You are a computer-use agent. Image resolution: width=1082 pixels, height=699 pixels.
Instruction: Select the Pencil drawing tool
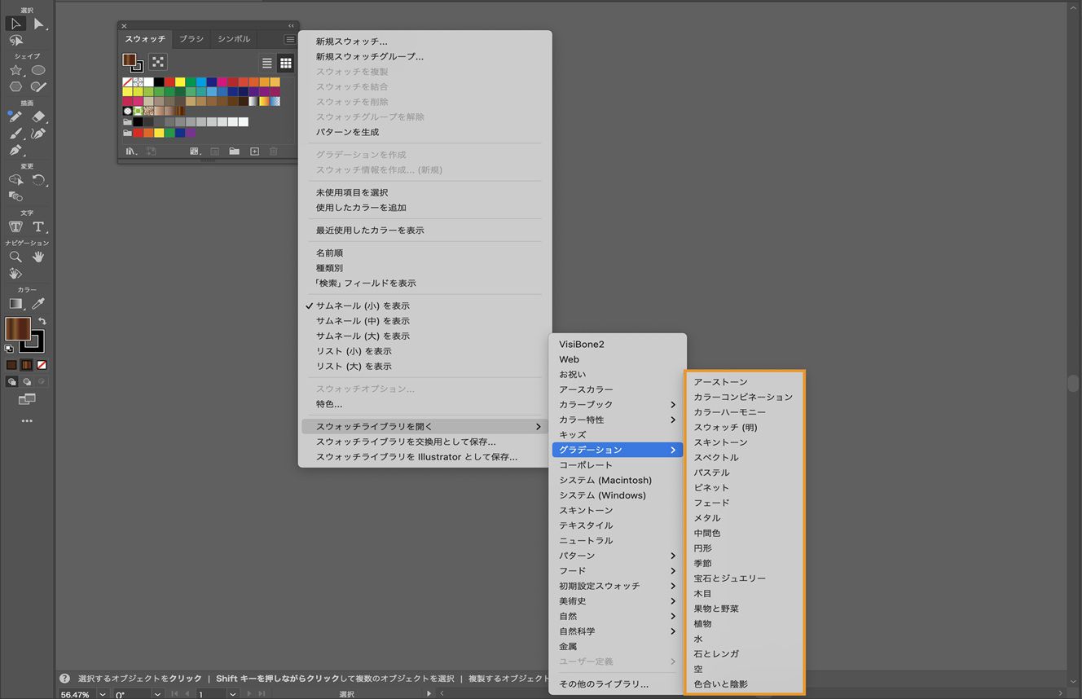pos(15,117)
